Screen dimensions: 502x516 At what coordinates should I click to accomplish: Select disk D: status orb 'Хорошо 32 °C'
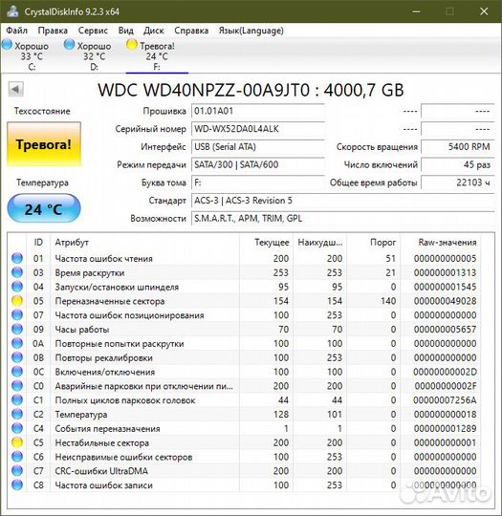coord(69,45)
